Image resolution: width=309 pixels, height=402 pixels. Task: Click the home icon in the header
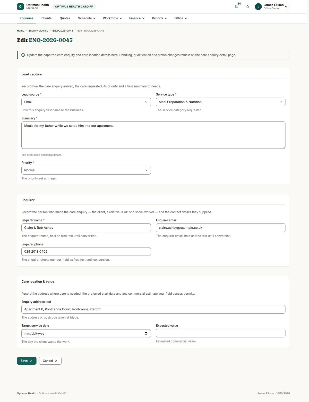coord(247,7)
